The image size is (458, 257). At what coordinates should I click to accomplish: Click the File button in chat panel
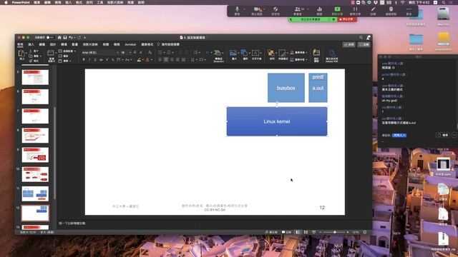pos(443,135)
